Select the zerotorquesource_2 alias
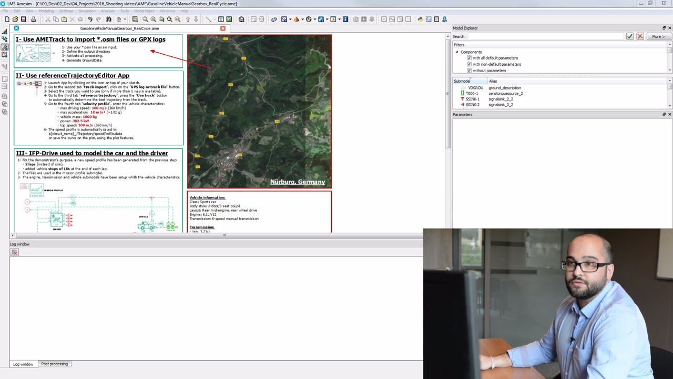 505,94
